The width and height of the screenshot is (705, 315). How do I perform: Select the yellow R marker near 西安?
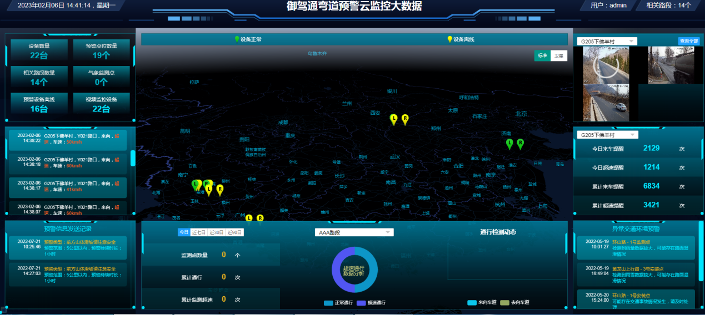tap(405, 119)
